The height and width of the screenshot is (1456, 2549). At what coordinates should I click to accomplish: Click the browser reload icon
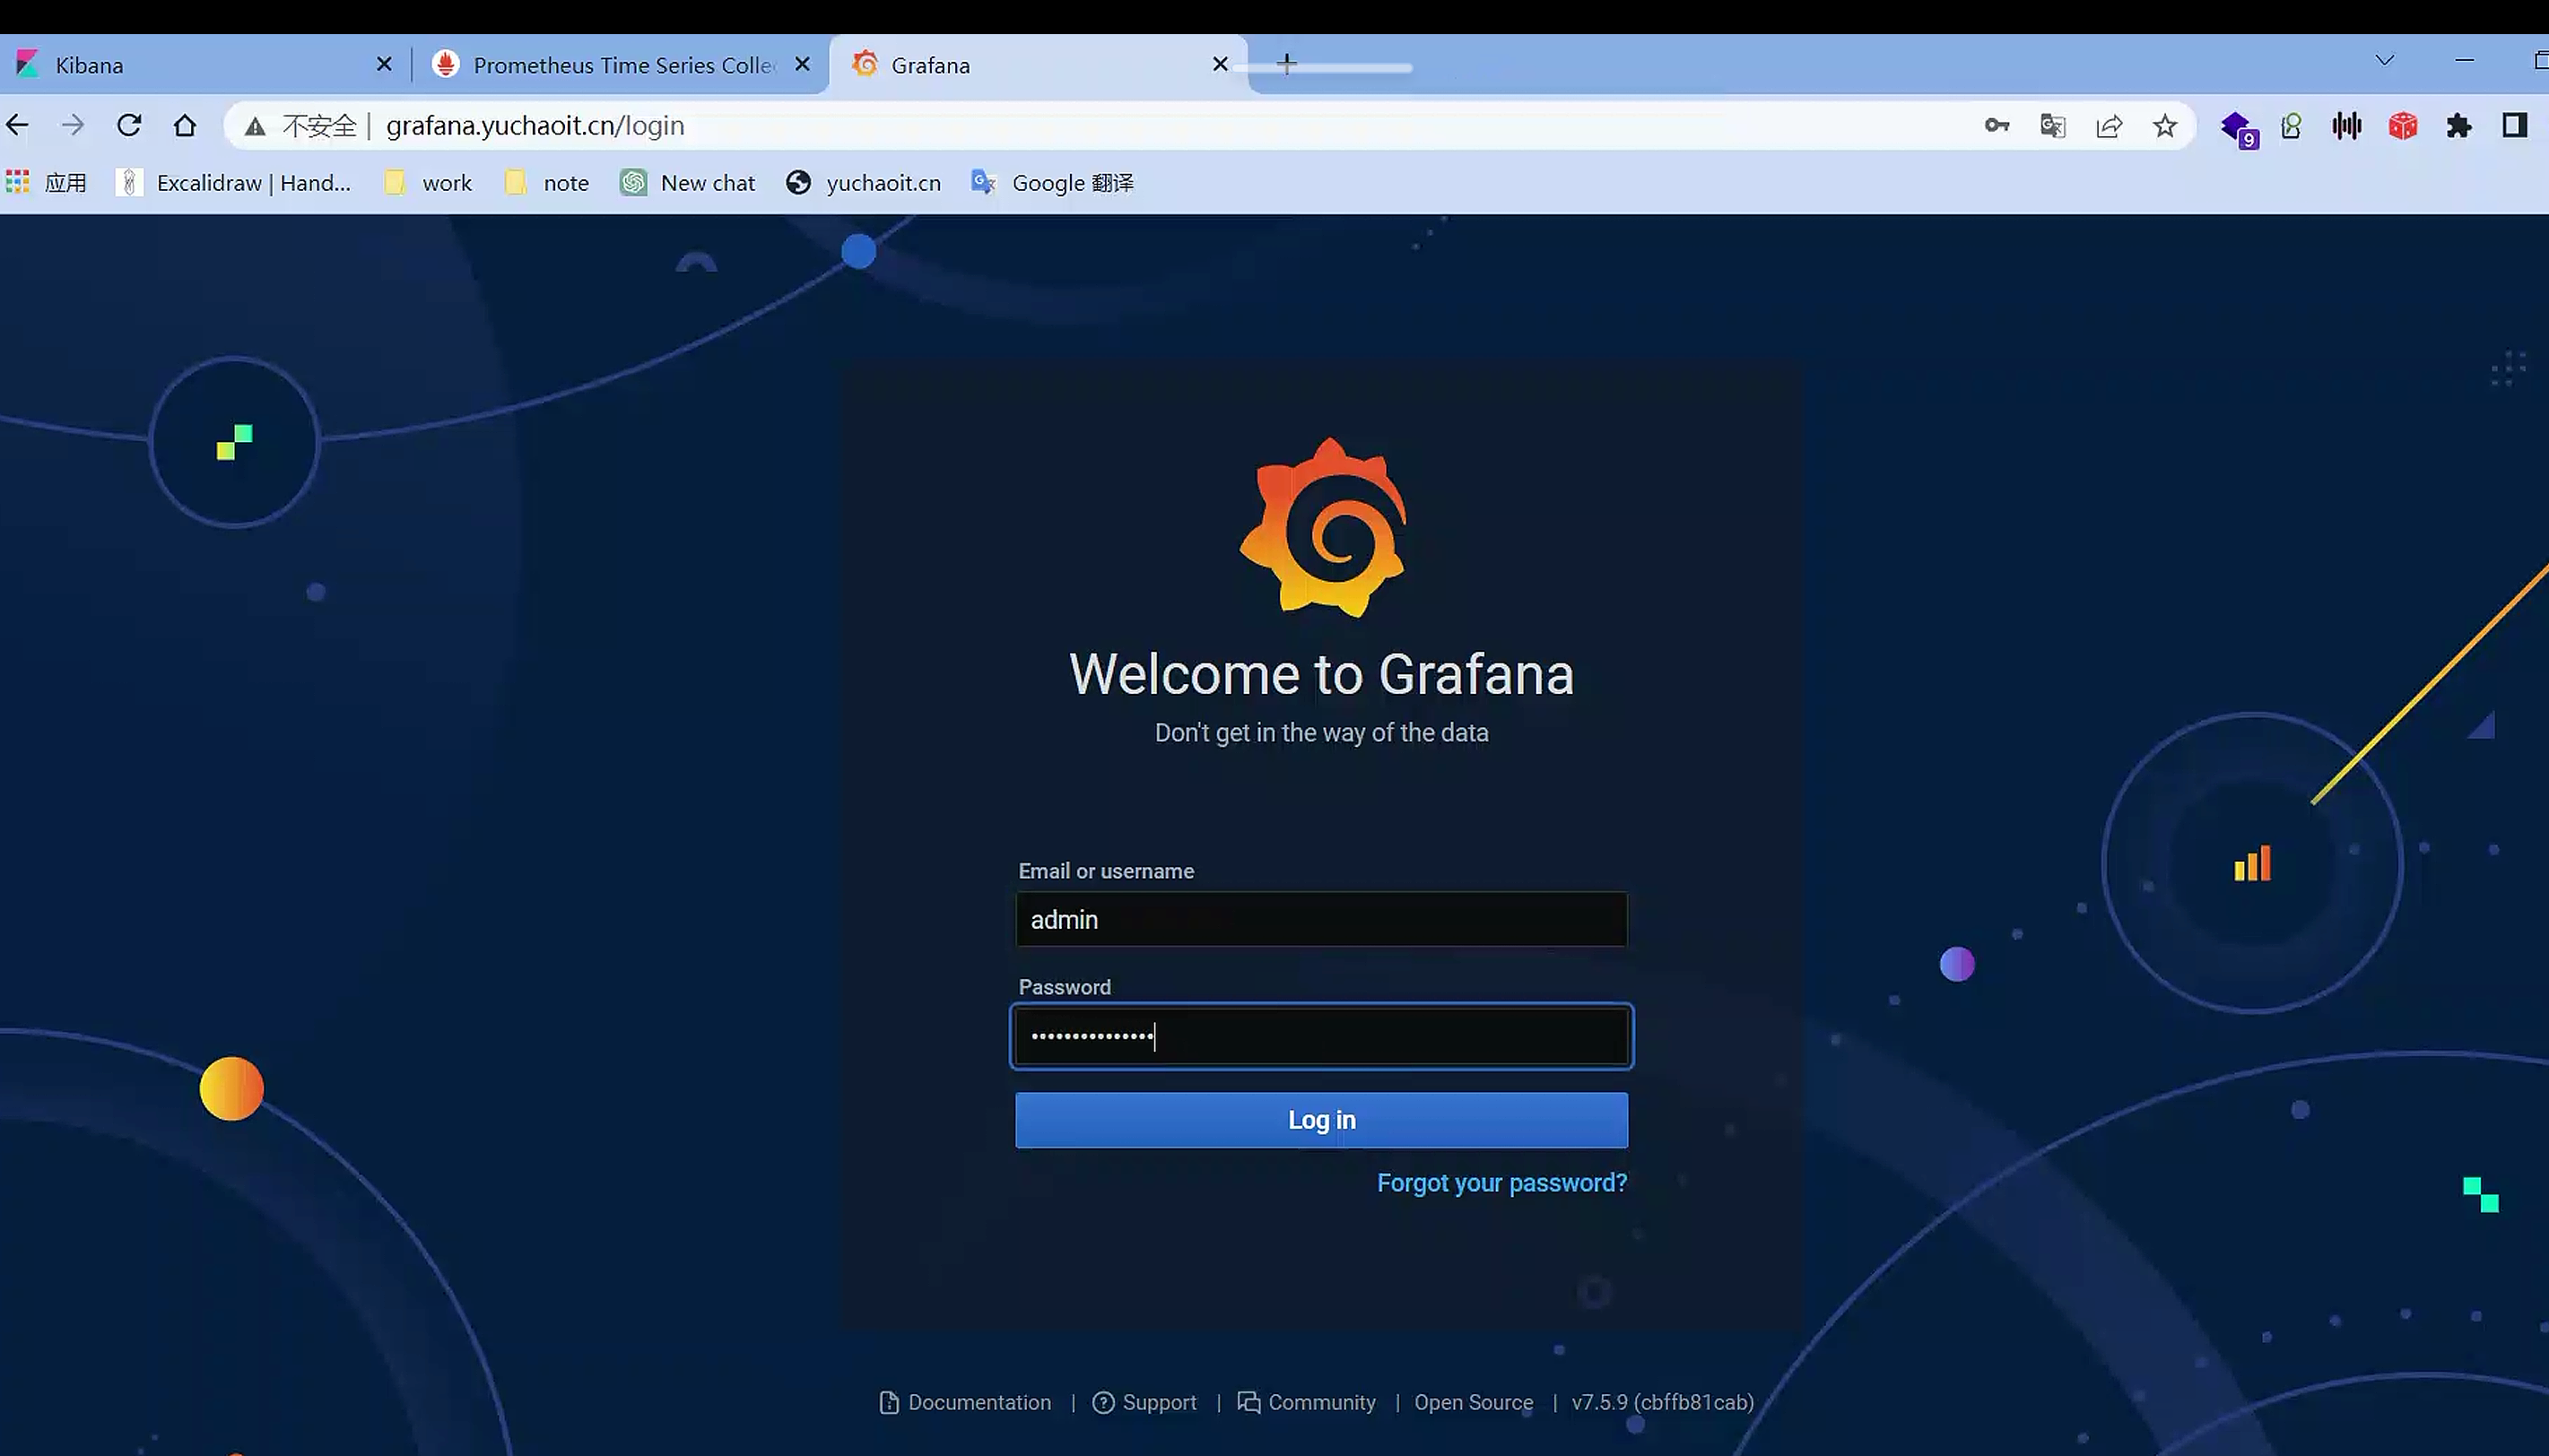point(129,125)
